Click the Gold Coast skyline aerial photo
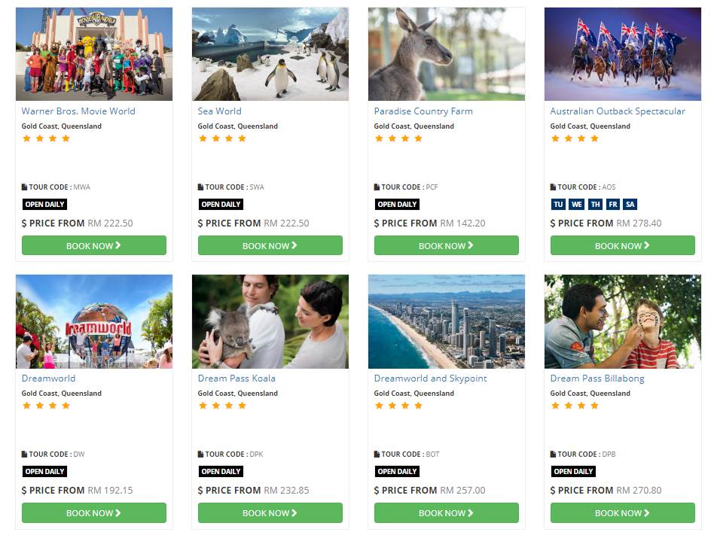 point(446,321)
